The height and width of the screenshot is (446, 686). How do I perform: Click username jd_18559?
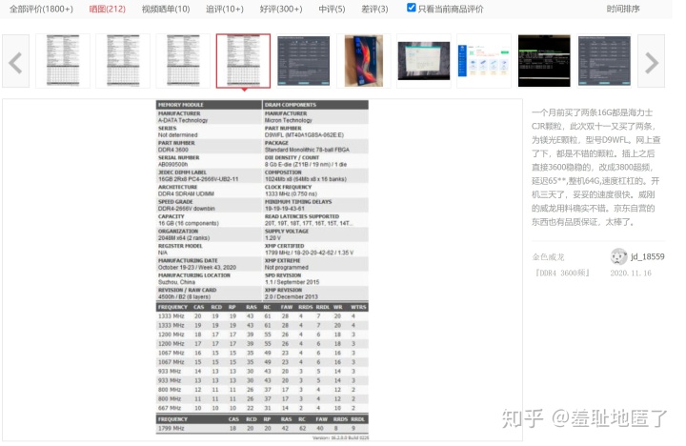648,256
